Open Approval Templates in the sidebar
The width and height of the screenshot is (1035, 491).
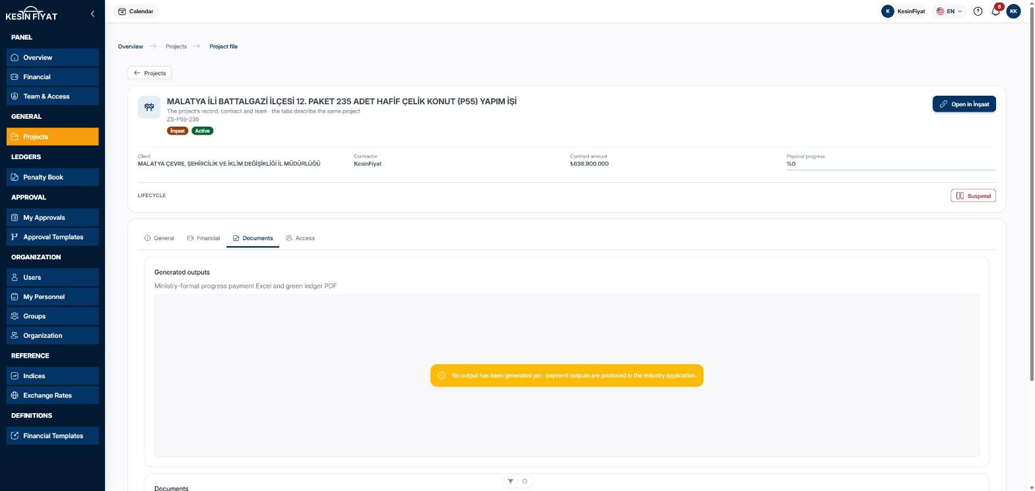pyautogui.click(x=53, y=237)
